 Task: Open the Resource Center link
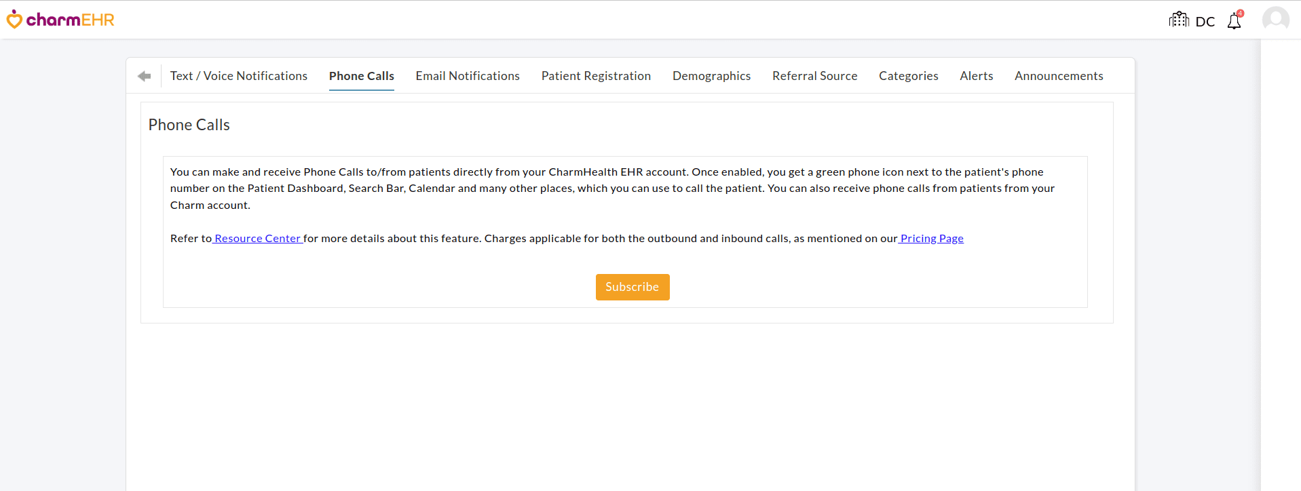coord(257,239)
